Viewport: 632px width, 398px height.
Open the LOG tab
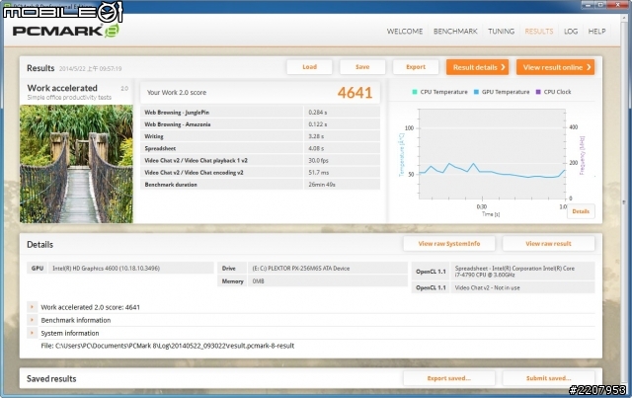(x=571, y=31)
